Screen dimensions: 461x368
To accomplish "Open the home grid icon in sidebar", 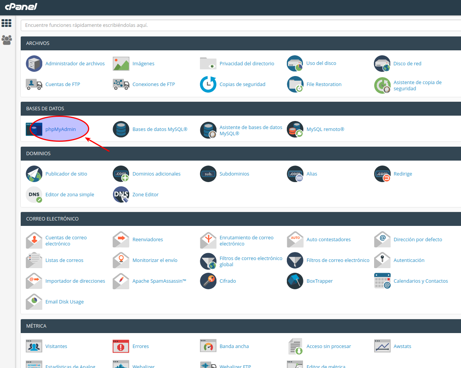I will coord(7,23).
